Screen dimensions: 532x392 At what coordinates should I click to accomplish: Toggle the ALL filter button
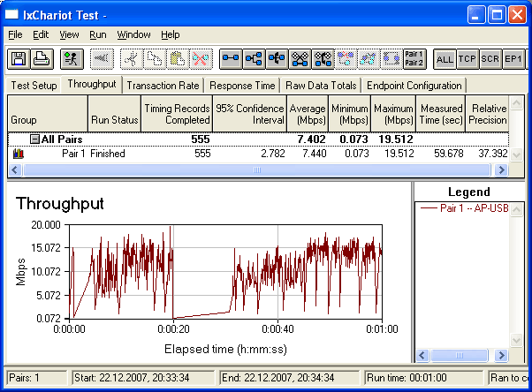tap(445, 59)
